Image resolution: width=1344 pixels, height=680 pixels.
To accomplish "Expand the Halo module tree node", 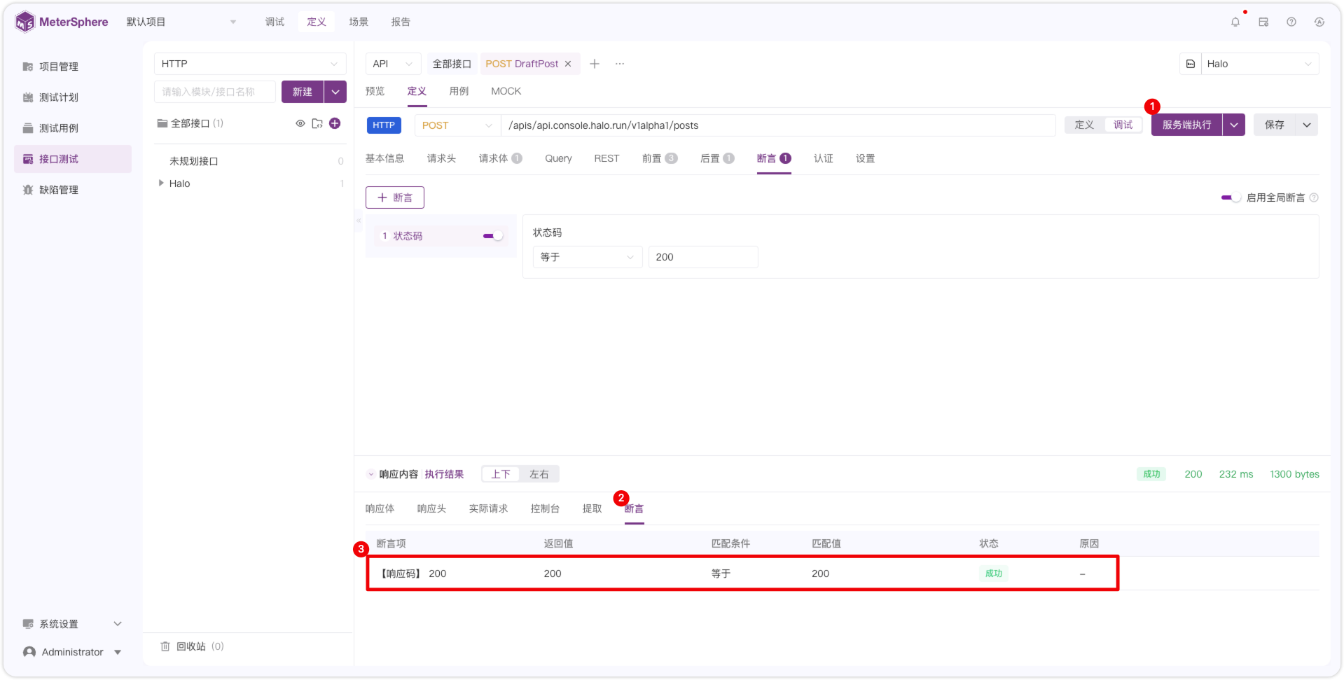I will (161, 183).
